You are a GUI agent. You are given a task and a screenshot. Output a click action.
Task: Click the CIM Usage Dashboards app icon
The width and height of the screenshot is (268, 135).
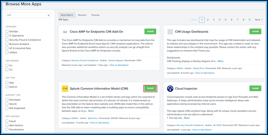pos(170,32)
